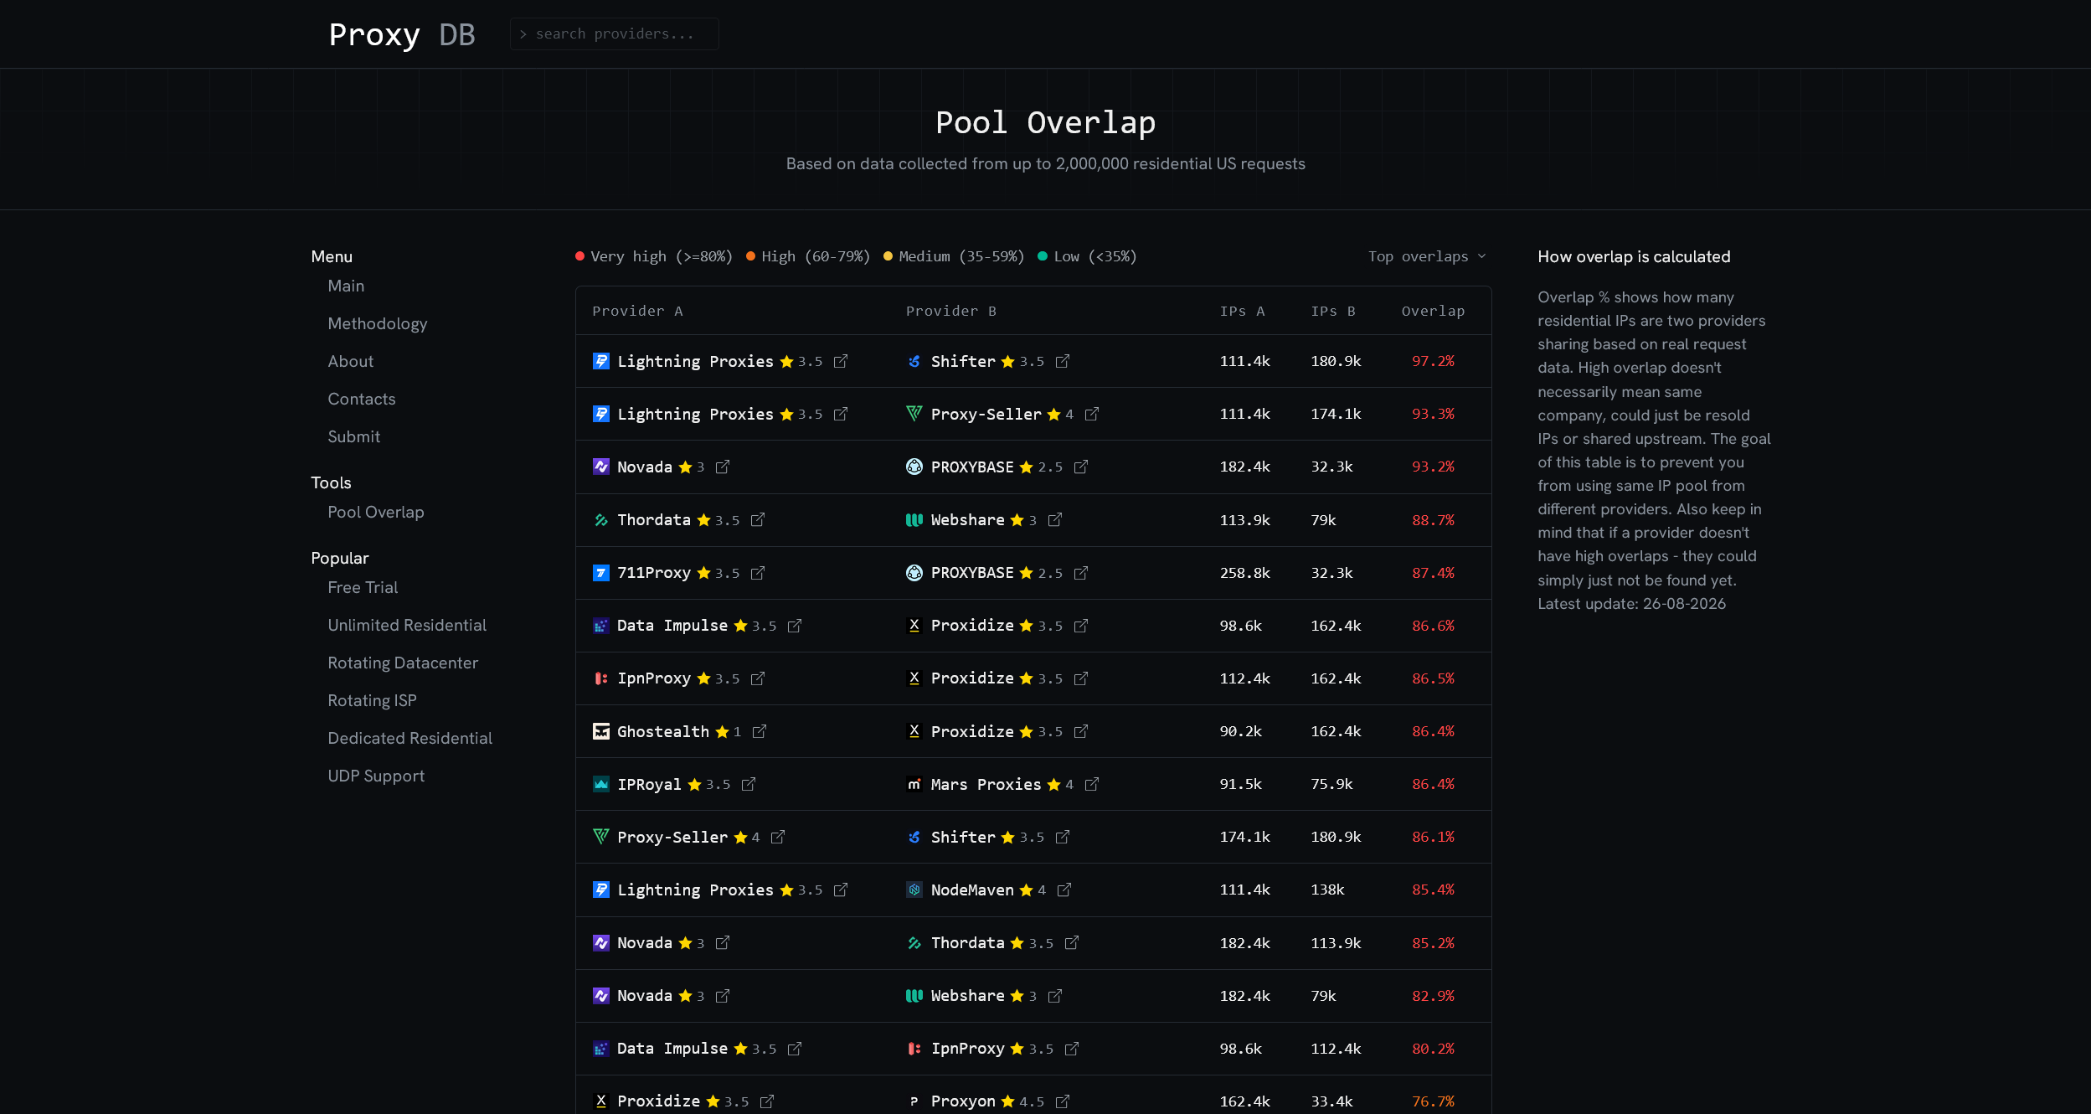The width and height of the screenshot is (2091, 1114).
Task: Open UDP Support category
Action: point(376,776)
